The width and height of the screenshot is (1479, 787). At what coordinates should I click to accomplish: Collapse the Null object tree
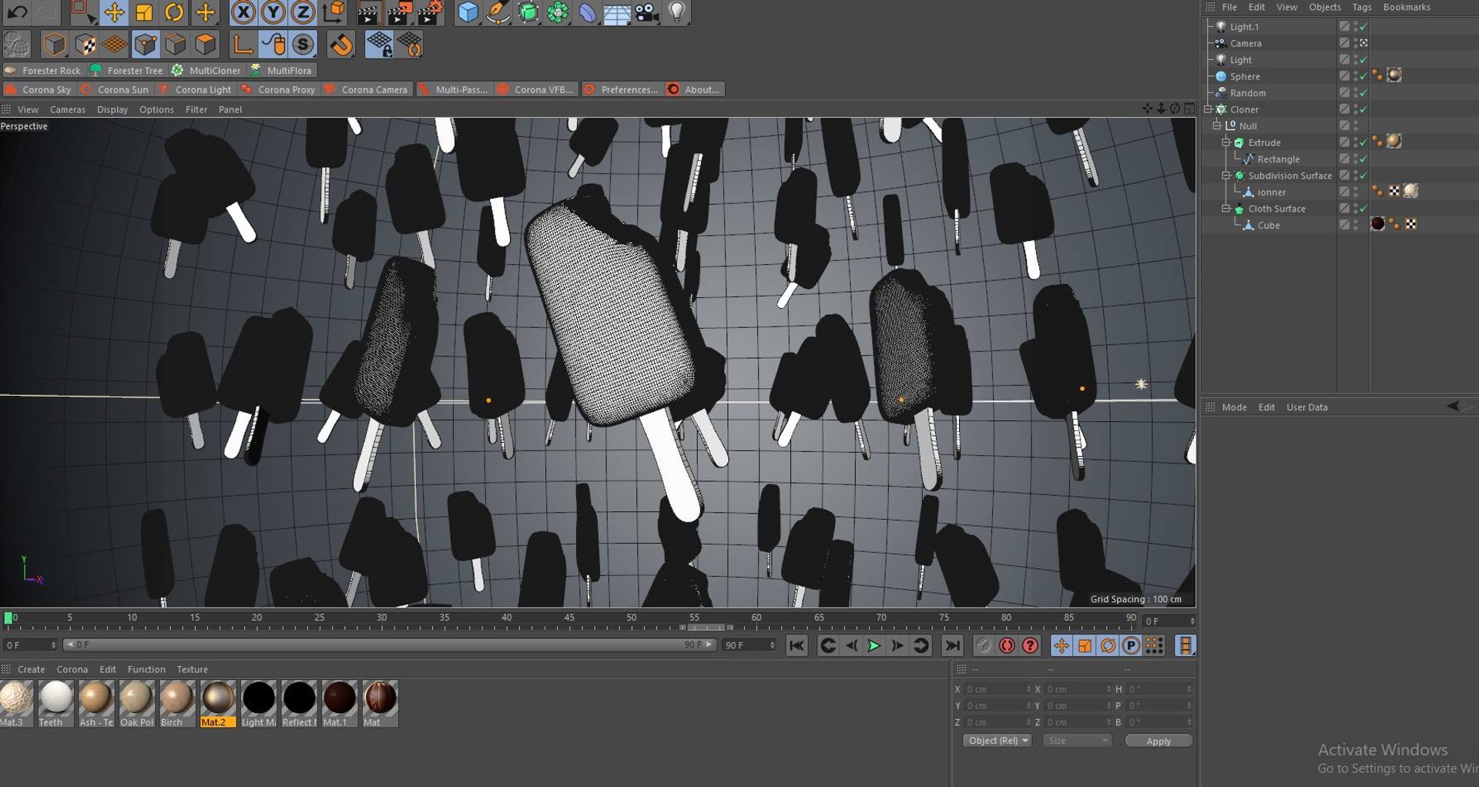pos(1217,125)
